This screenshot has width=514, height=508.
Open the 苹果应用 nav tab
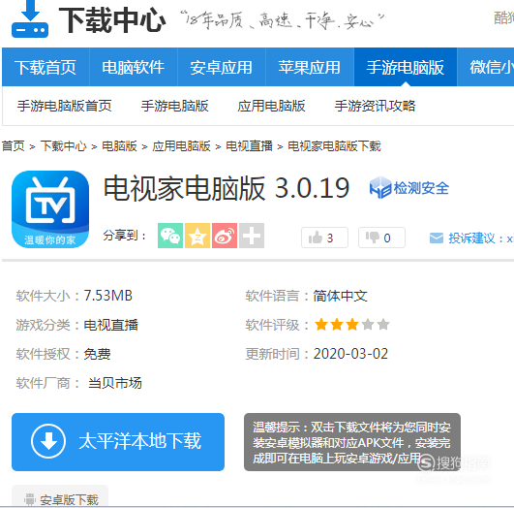310,67
